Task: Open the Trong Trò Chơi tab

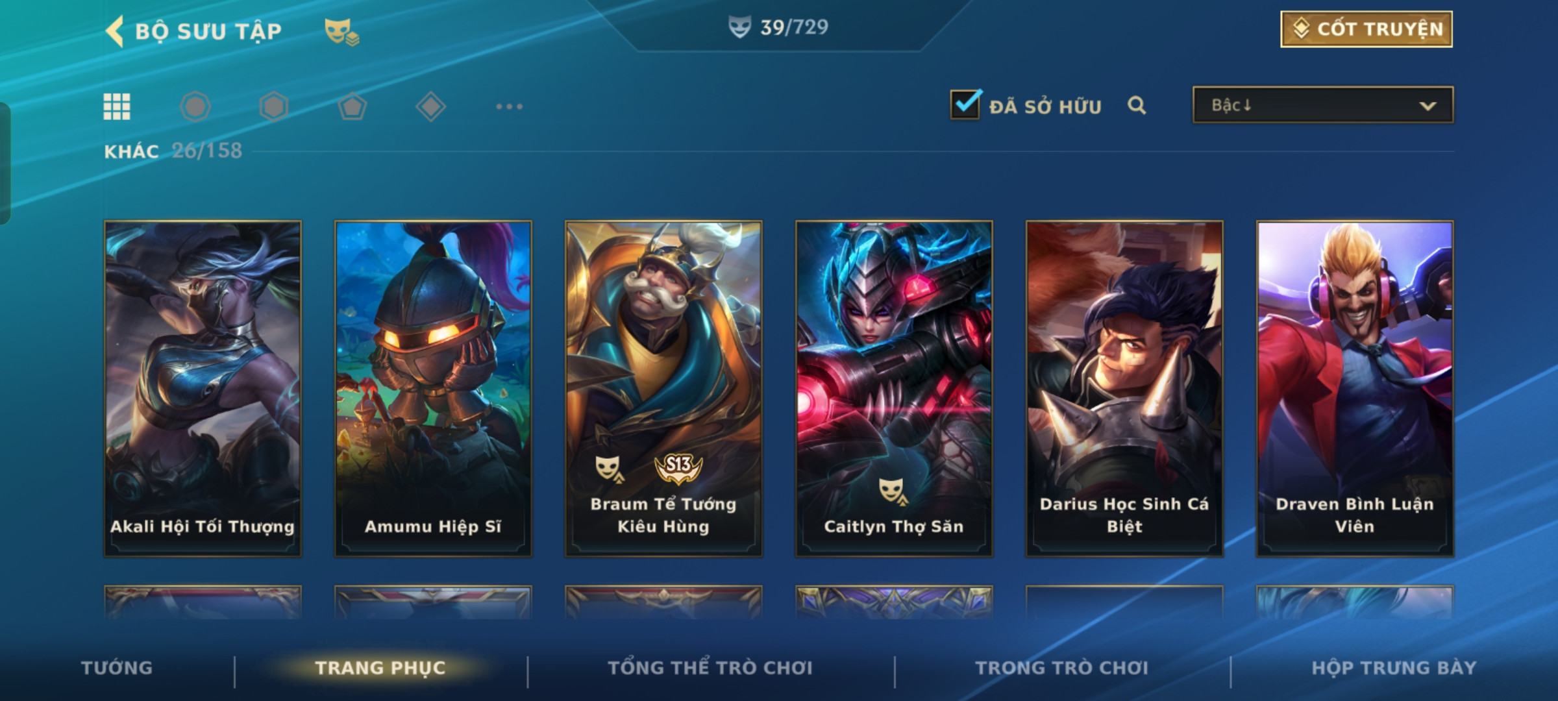Action: point(1062,668)
